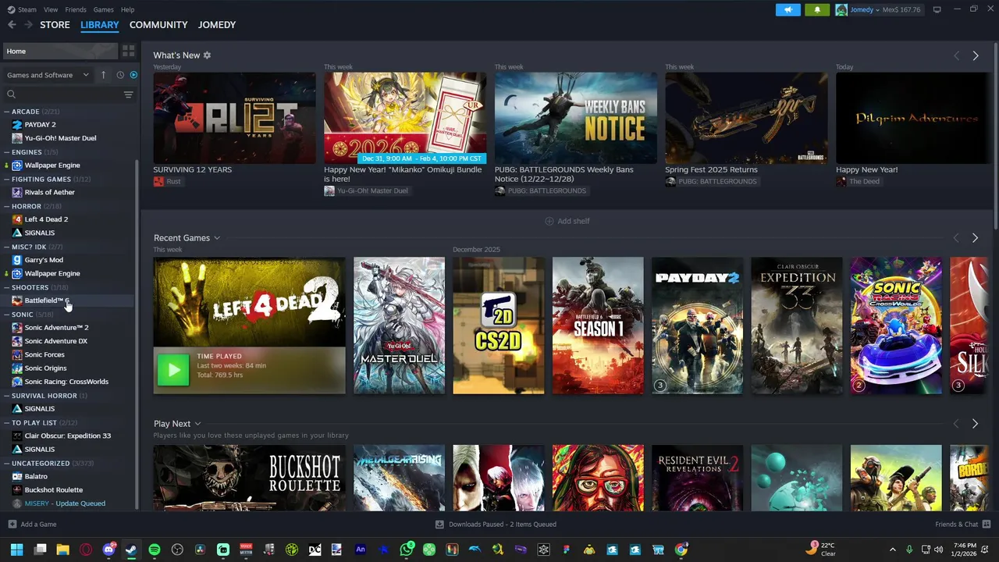Select the Home library button
The image size is (999, 562).
(59, 51)
